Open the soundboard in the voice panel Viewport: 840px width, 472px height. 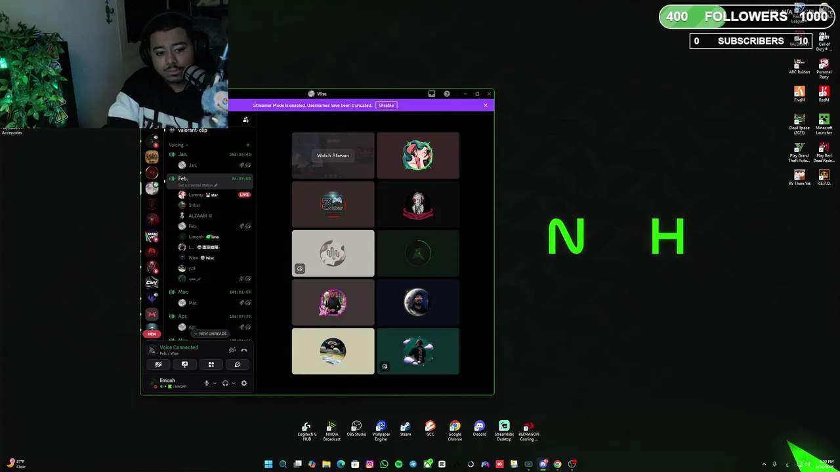click(x=238, y=364)
